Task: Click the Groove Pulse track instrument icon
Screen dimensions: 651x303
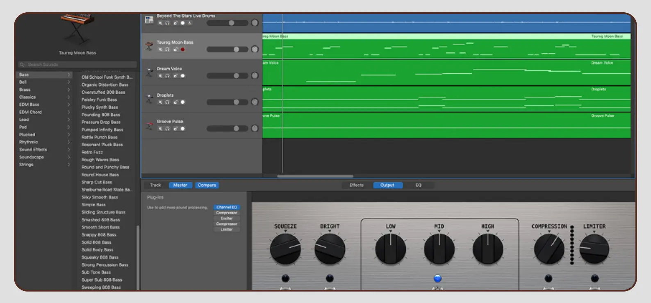Action: tap(149, 126)
